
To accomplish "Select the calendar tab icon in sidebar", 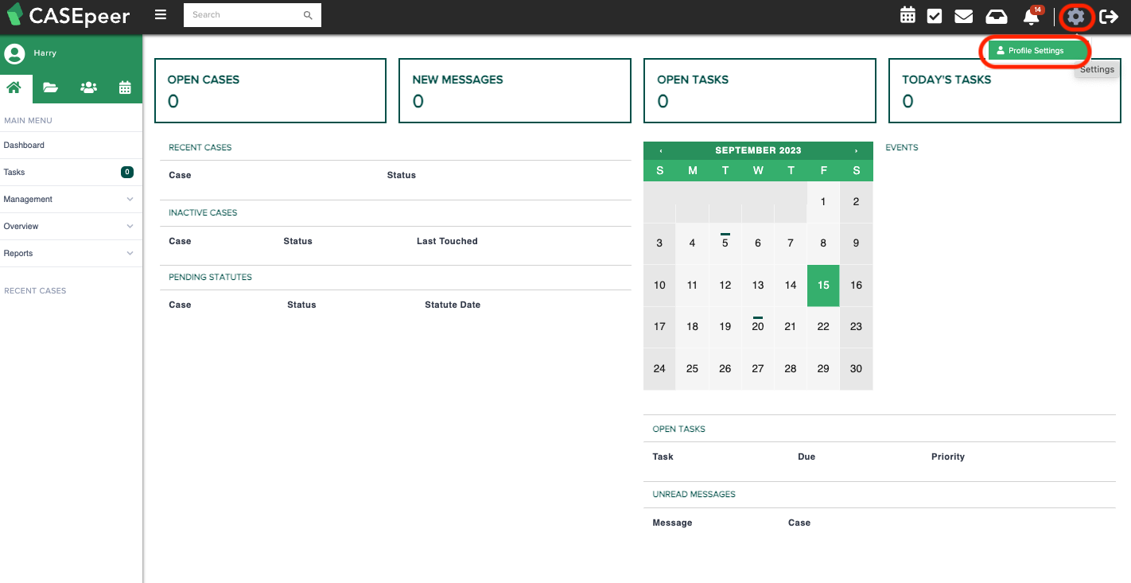I will click(125, 88).
